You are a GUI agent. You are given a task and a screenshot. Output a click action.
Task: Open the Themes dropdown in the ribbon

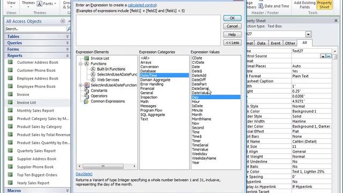28,5
